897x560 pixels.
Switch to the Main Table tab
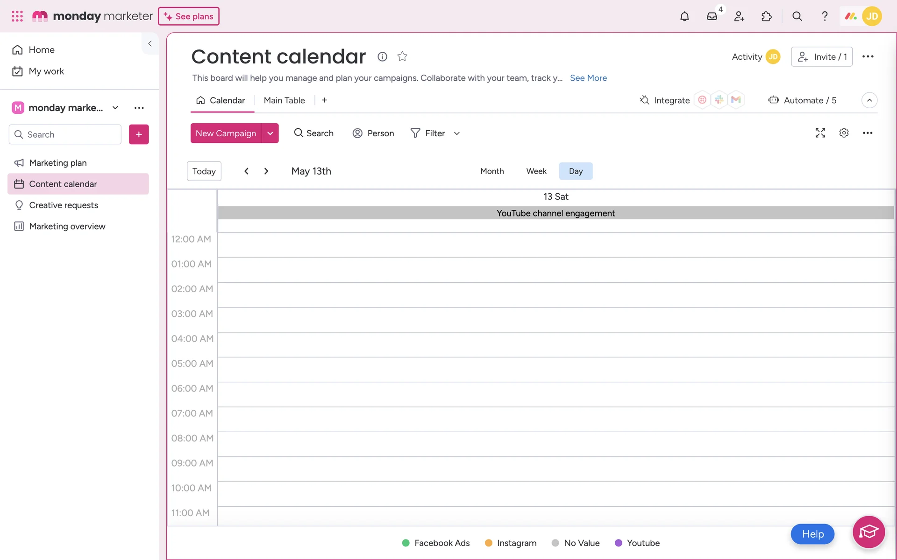coord(284,100)
